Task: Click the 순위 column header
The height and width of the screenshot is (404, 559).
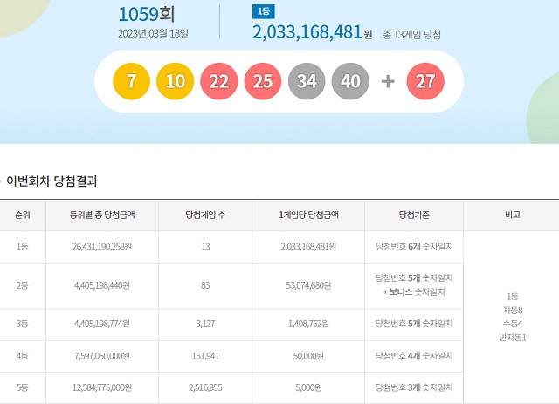Action: pos(23,215)
